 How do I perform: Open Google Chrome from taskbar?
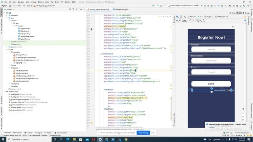126,139
